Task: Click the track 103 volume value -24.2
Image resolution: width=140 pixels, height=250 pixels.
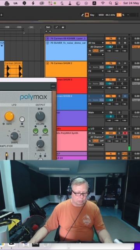Action: click(x=110, y=137)
